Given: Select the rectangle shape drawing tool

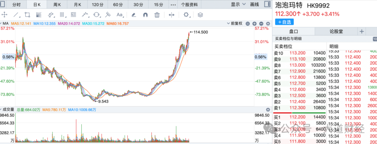Looking at the screenshot, I should click(x=28, y=15).
